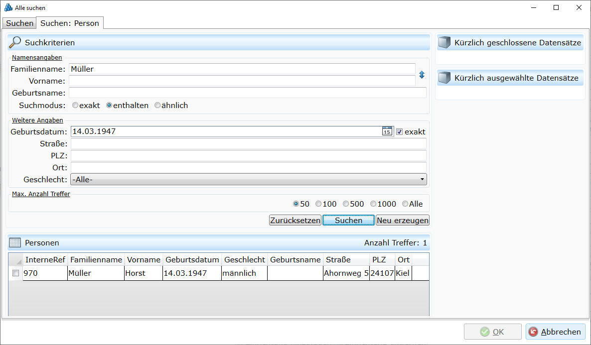Click the Neu erzeugen button
The width and height of the screenshot is (591, 345).
click(402, 221)
